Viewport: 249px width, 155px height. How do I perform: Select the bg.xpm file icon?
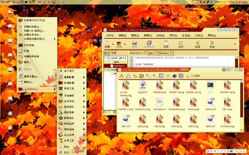[143, 85]
